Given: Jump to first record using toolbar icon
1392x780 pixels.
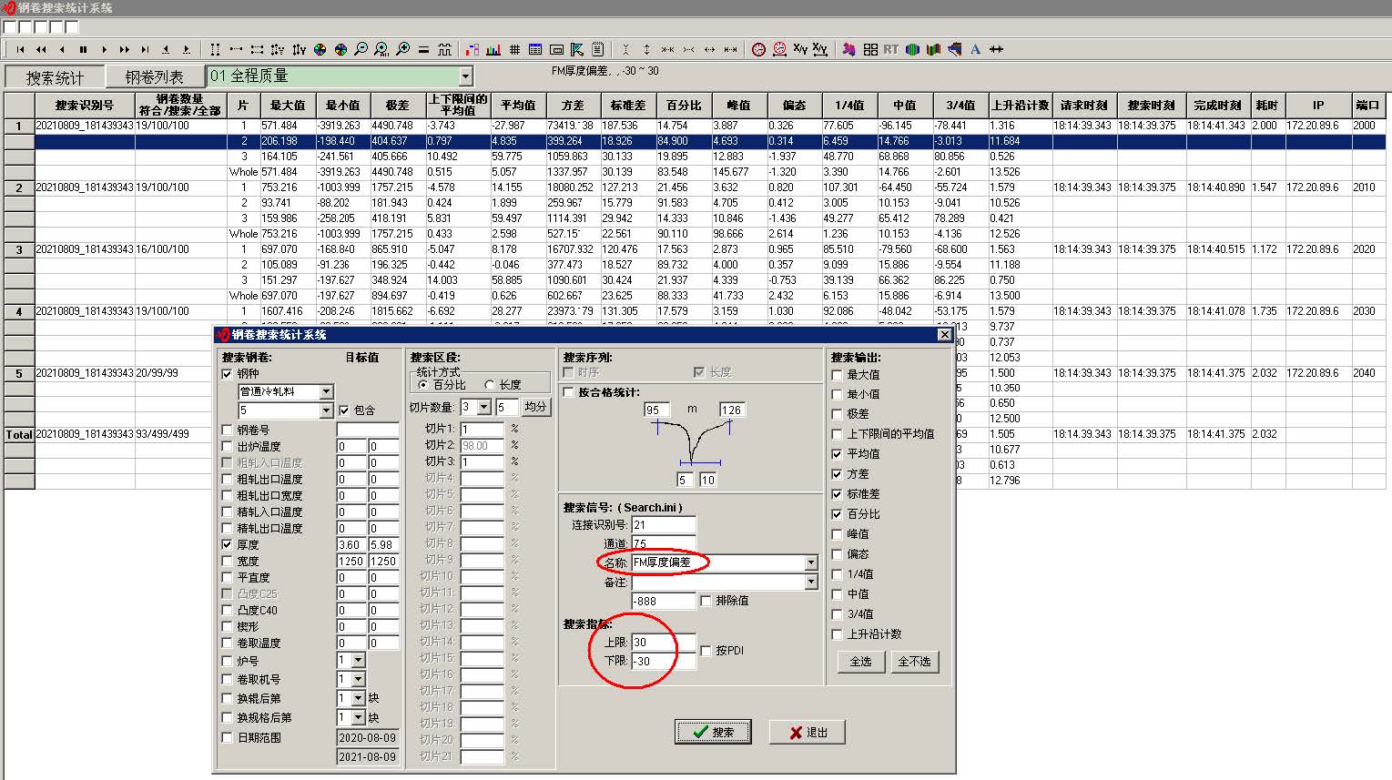Looking at the screenshot, I should pyautogui.click(x=20, y=49).
